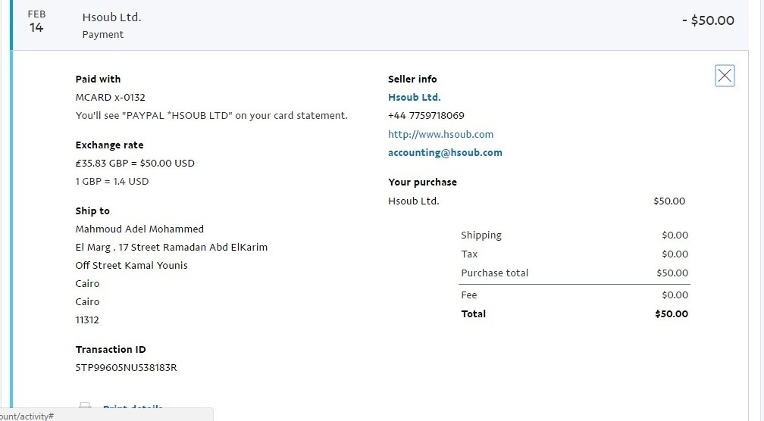Click the Shipping row label
Screen dimensions: 764x421
pyautogui.click(x=481, y=235)
